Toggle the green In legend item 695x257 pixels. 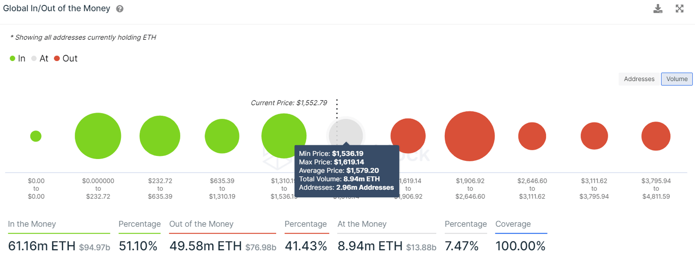click(18, 59)
